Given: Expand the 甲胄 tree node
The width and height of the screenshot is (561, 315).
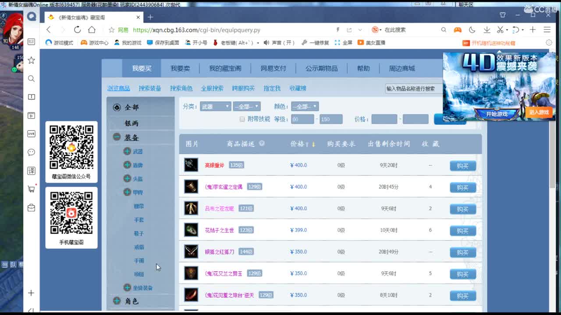Looking at the screenshot, I should coord(127,192).
